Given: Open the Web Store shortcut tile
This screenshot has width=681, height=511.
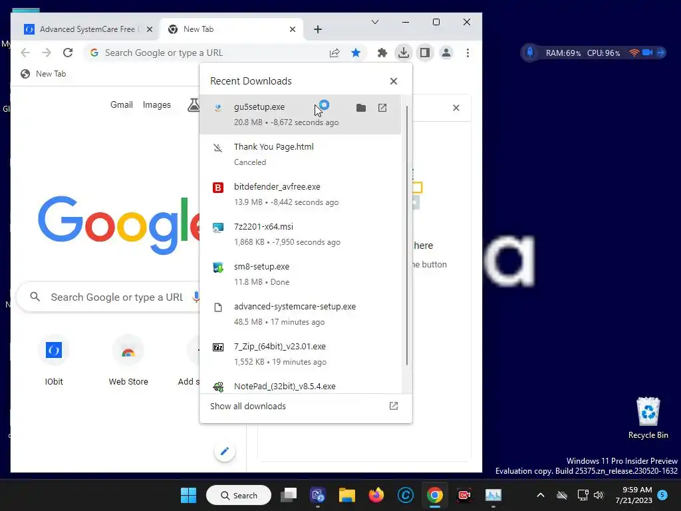Looking at the screenshot, I should click(x=128, y=360).
